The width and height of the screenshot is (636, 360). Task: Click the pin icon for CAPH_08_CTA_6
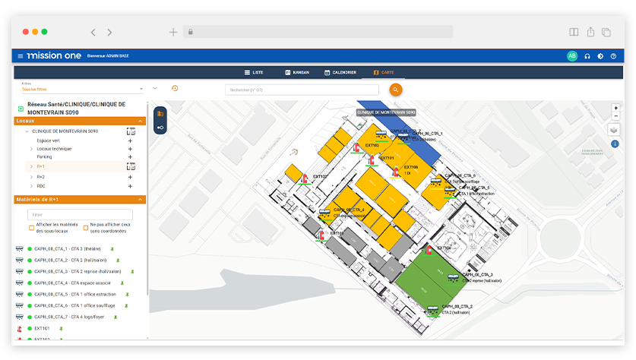click(x=126, y=305)
